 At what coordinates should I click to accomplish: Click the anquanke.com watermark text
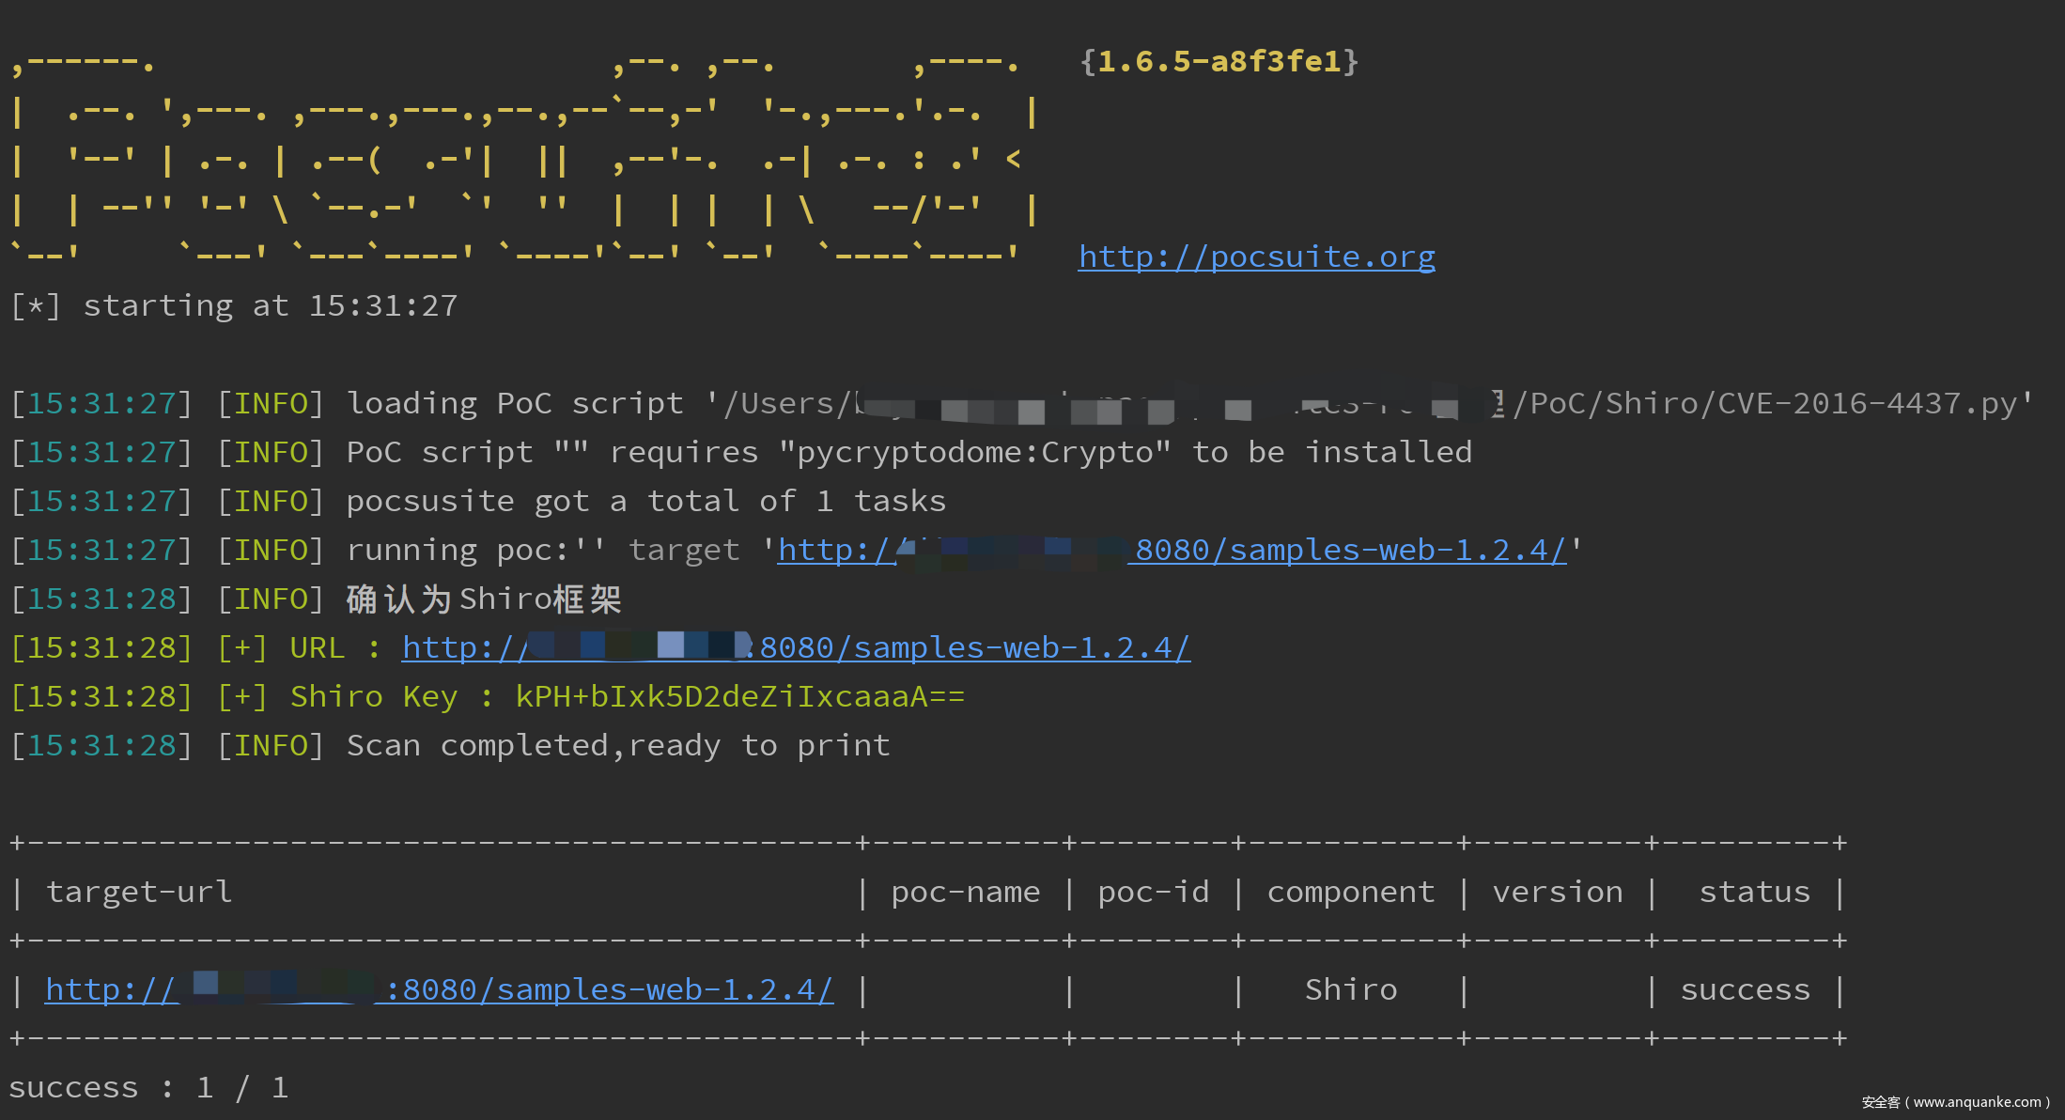click(x=1955, y=1102)
